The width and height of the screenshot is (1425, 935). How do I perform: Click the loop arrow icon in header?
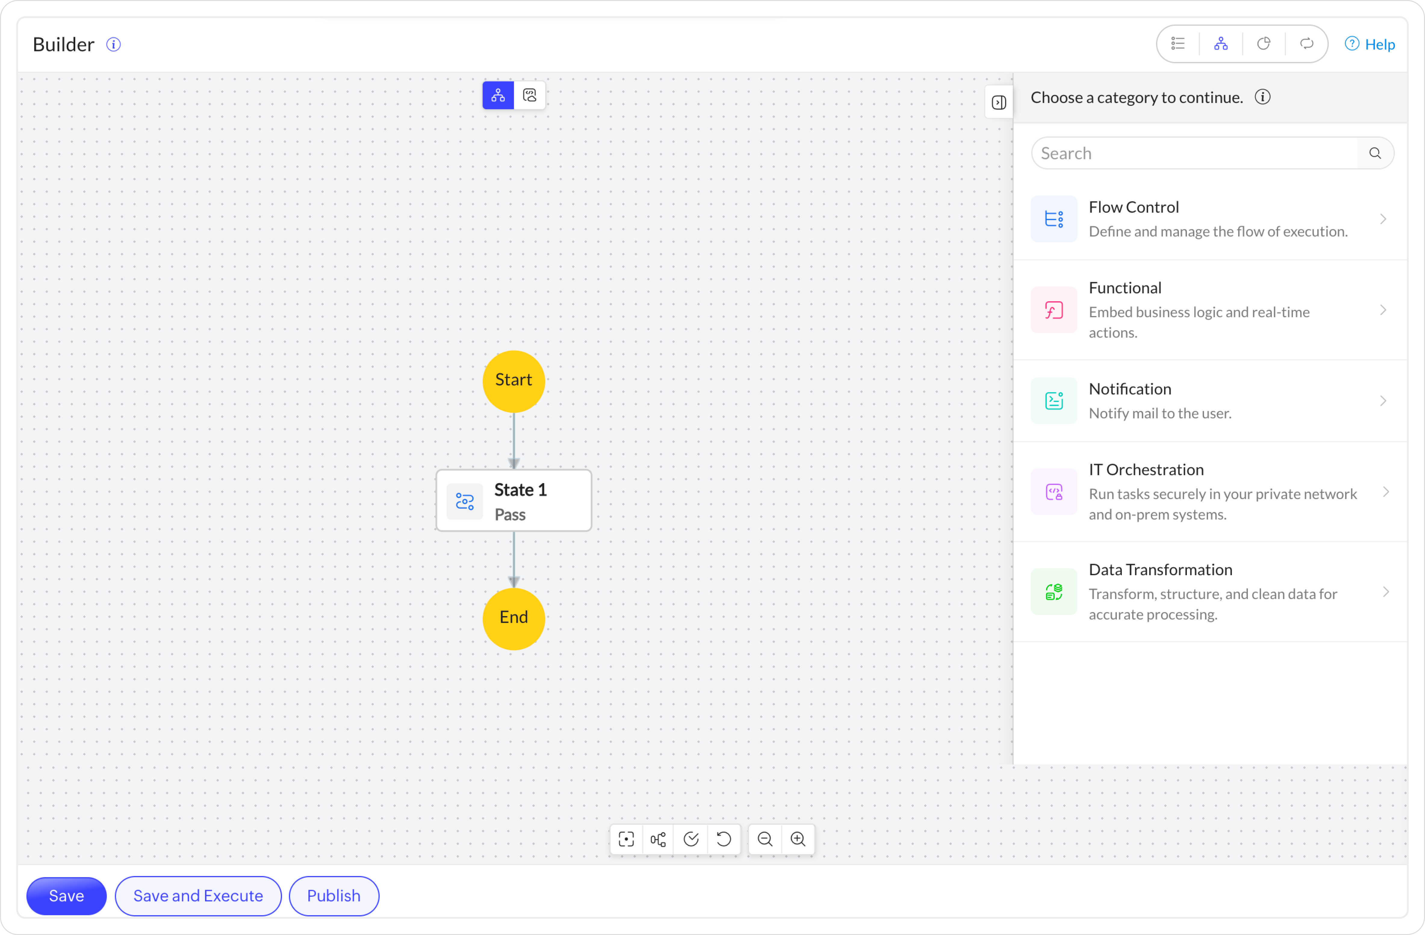[x=1307, y=44]
